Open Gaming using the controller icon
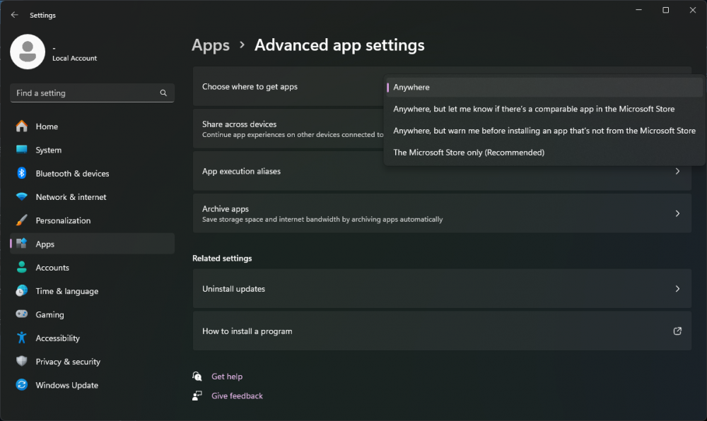Image resolution: width=707 pixels, height=421 pixels. pyautogui.click(x=22, y=315)
